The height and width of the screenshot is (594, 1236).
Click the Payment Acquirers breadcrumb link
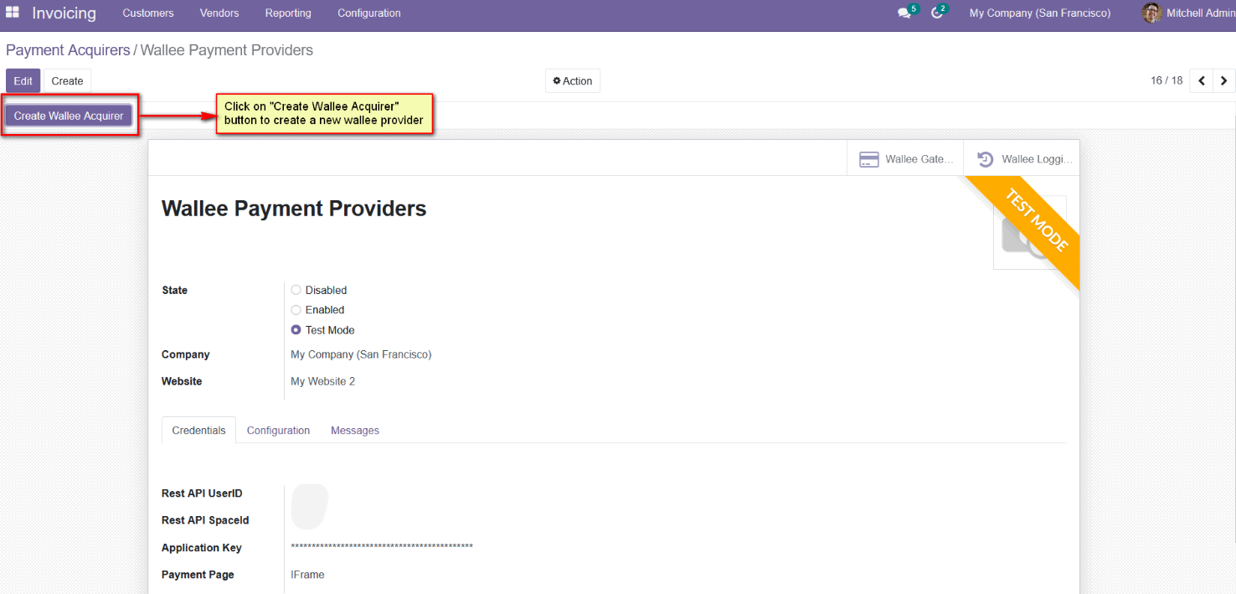pos(68,50)
